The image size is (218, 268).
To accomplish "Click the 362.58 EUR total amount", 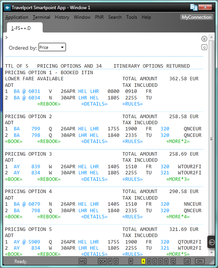I will pyautogui.click(x=184, y=79).
